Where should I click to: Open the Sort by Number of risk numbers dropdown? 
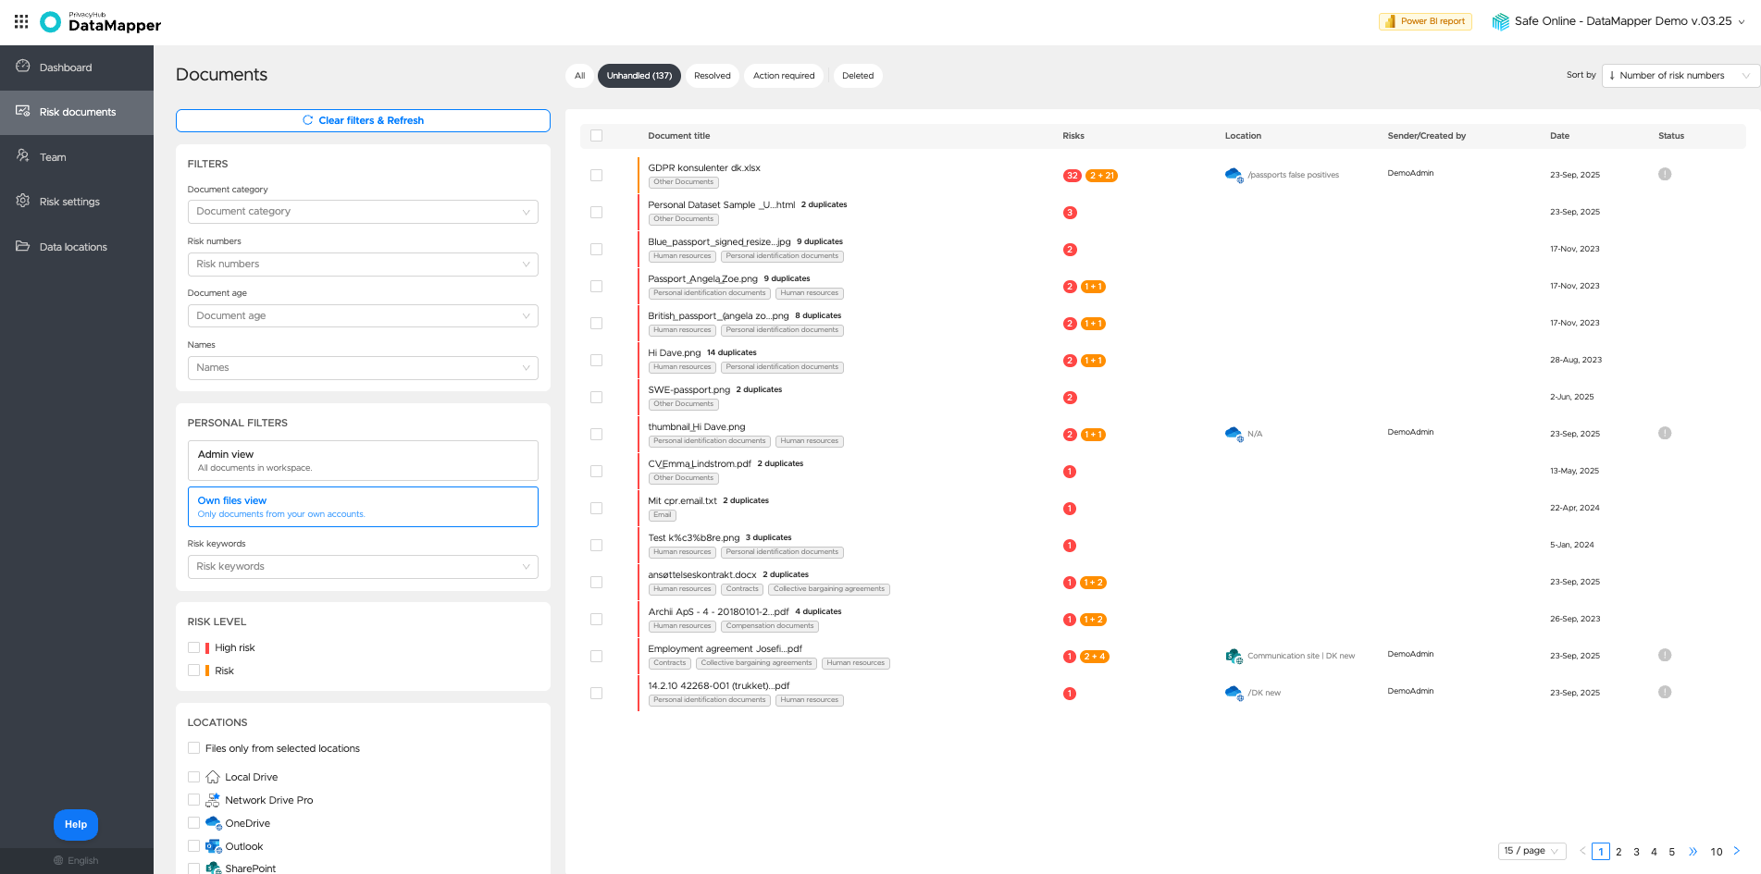click(1680, 76)
